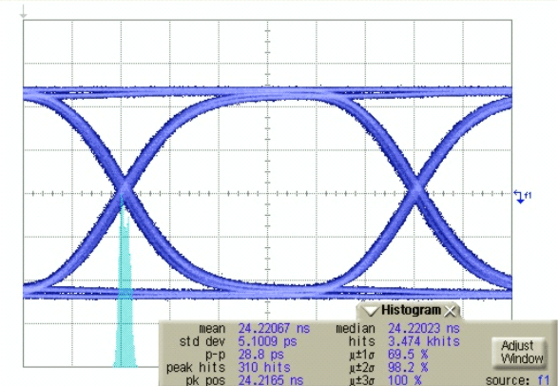This screenshot has height=386, width=558.
Task: Click the hits value 3.474 khits
Action: coord(423,341)
